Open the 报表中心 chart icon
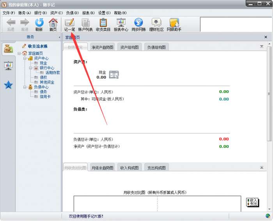Image resolution: width=273 pixels, height=221 pixels. click(121, 23)
